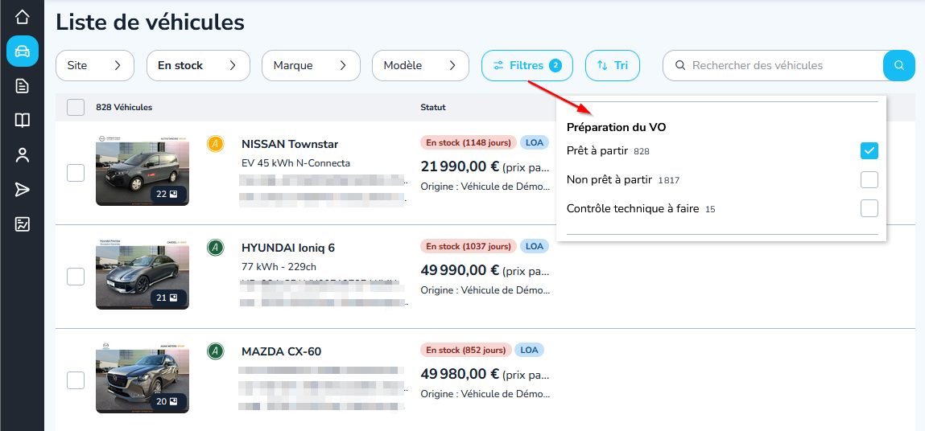Click the En stock (1037 jours) badge
Image resolution: width=925 pixels, height=431 pixels.
(x=469, y=246)
